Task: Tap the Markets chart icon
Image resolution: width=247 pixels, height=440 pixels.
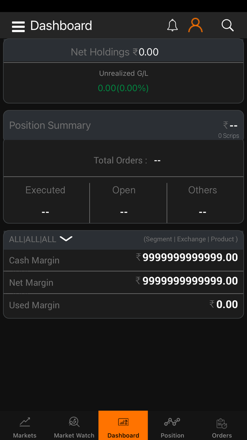Action: point(25,422)
